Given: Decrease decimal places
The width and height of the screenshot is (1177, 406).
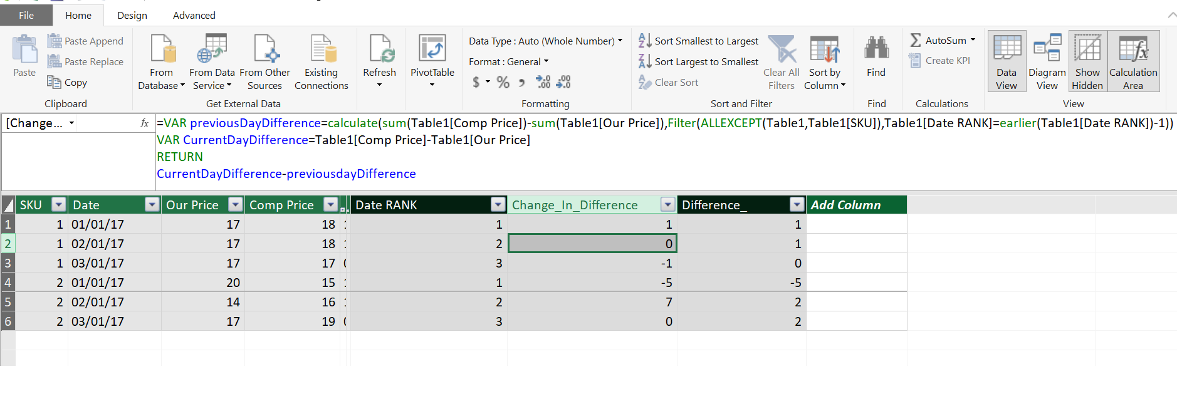Looking at the screenshot, I should (563, 82).
